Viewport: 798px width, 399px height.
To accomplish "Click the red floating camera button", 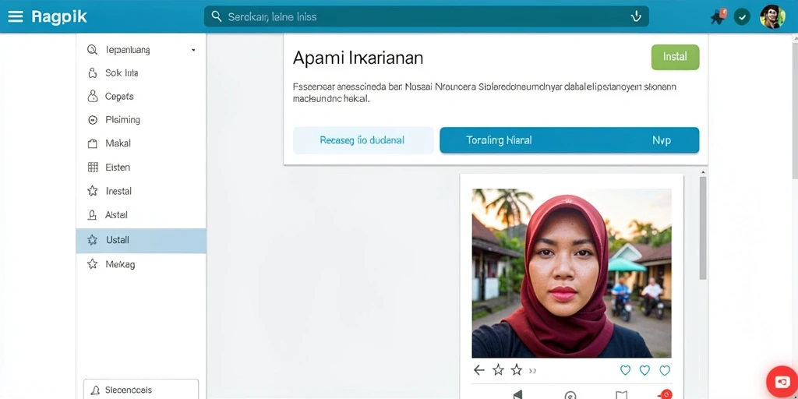I will point(782,382).
